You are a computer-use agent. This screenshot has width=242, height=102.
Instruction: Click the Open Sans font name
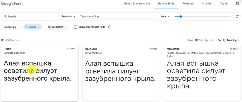click(x=91, y=49)
